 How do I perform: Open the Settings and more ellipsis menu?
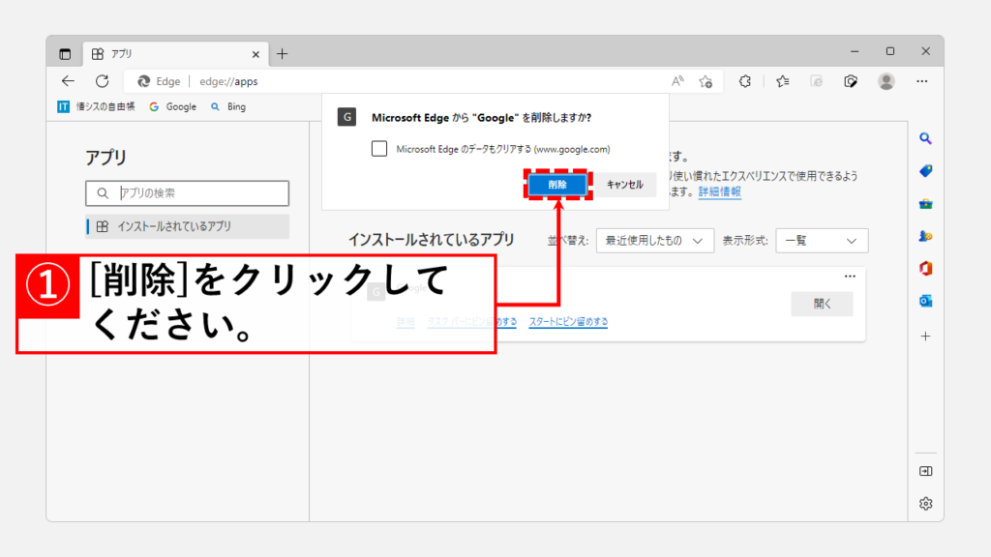(922, 81)
